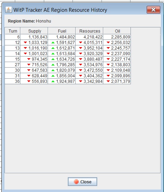Image resolution: width=164 pixels, height=192 pixels.
Task: Sort by the Supply column header
Action: 34,31
